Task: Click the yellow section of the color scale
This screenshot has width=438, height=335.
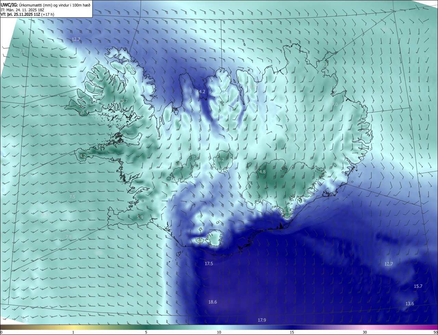Action: (x=74, y=327)
